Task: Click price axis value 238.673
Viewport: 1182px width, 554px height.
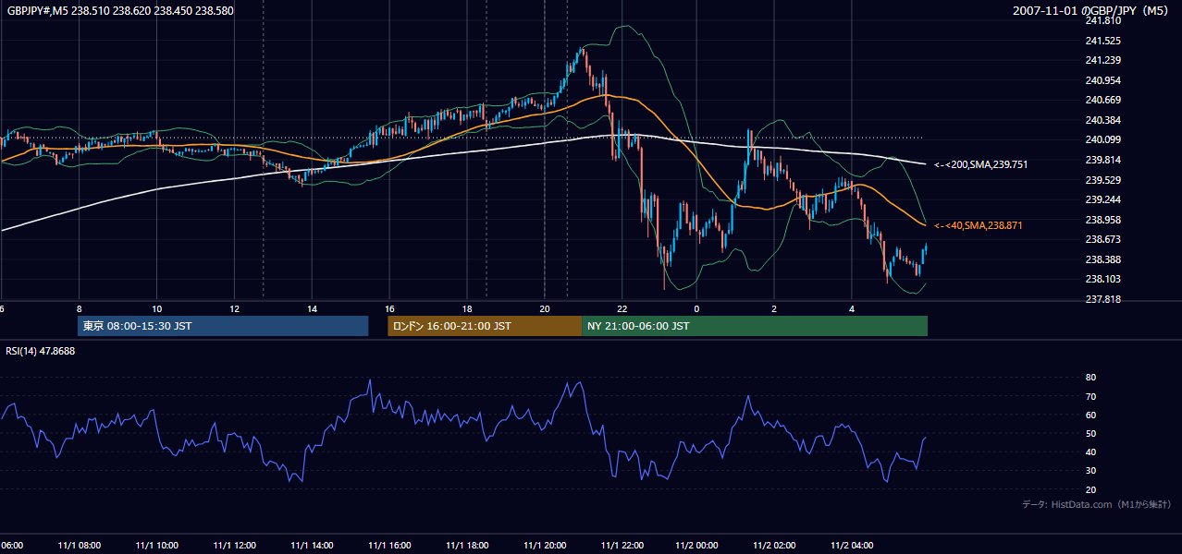Action: 1102,239
